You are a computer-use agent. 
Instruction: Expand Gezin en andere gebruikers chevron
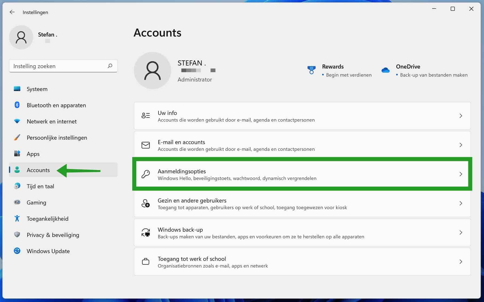461,203
